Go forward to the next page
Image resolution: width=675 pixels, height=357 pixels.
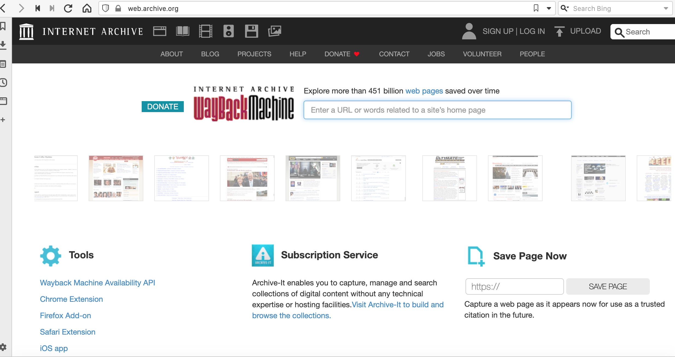tap(21, 8)
